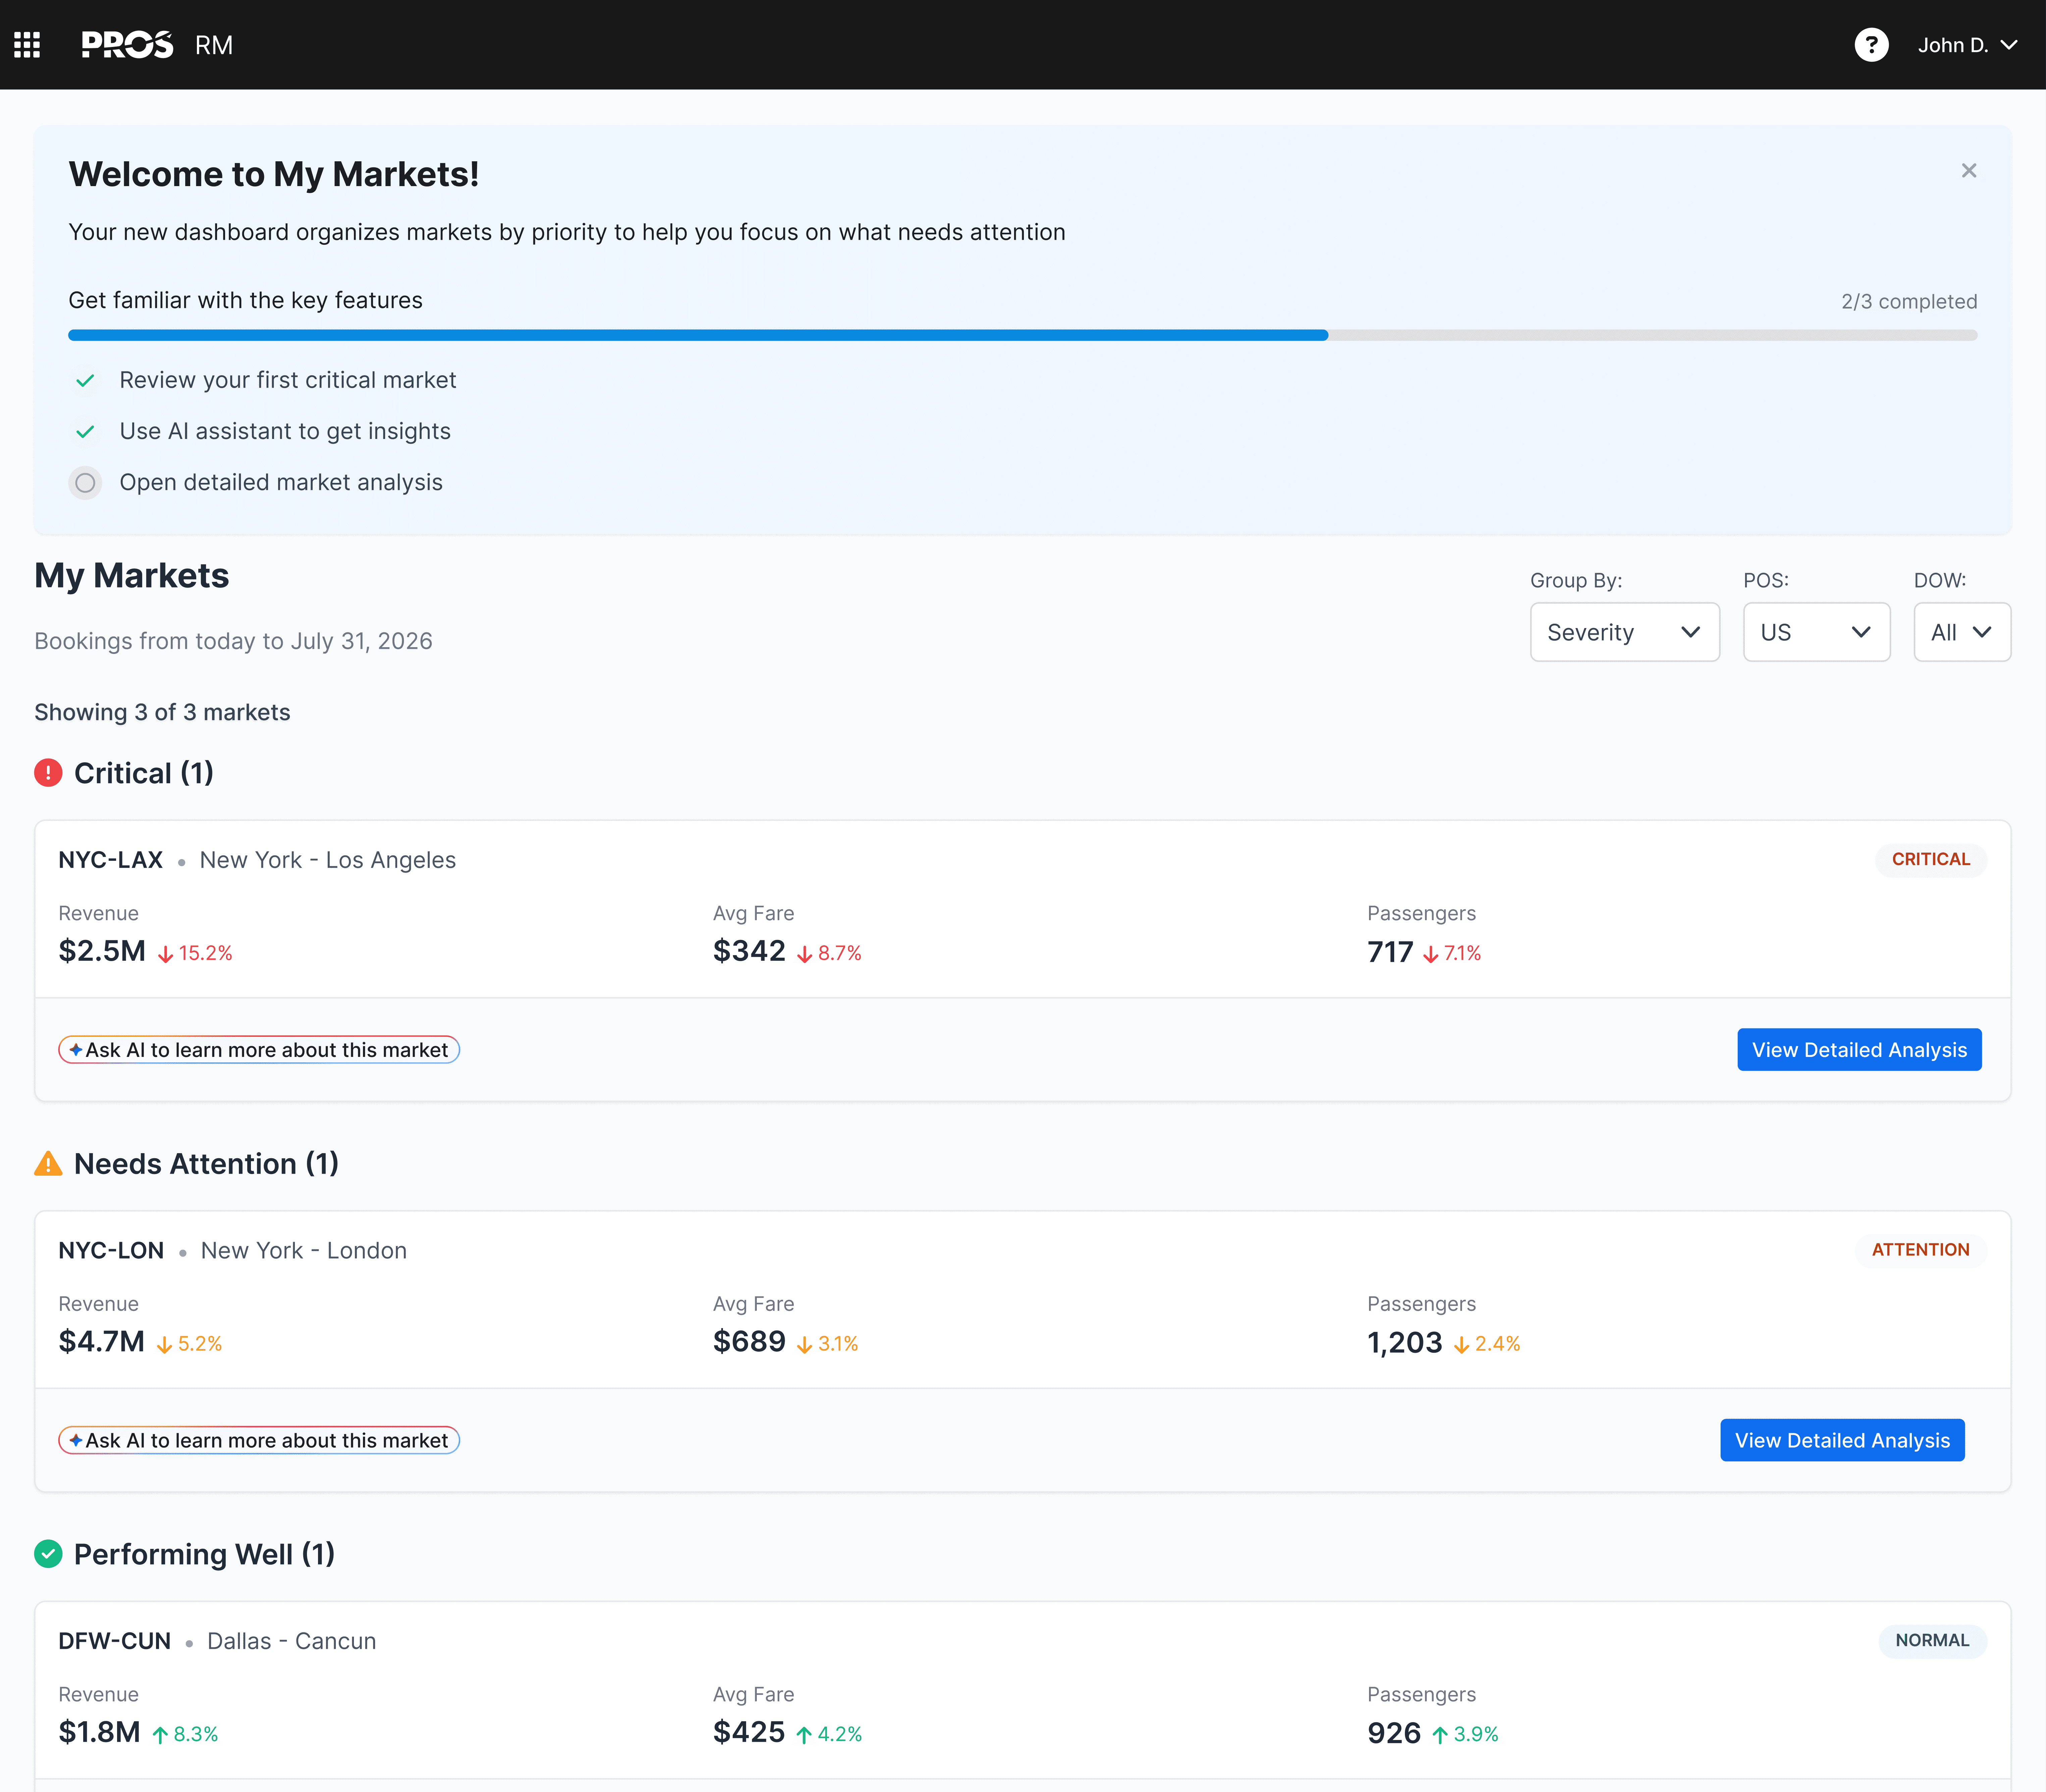
Task: Open the DOW dropdown showing All
Action: tap(1961, 632)
